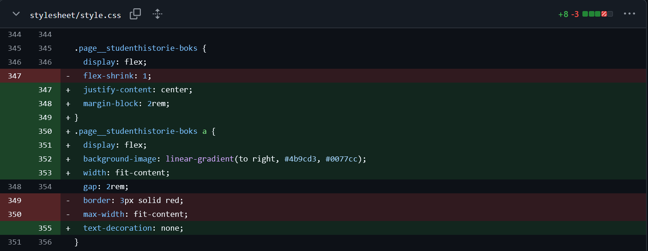Click the +8 additions count
The image size is (648, 251).
point(563,14)
